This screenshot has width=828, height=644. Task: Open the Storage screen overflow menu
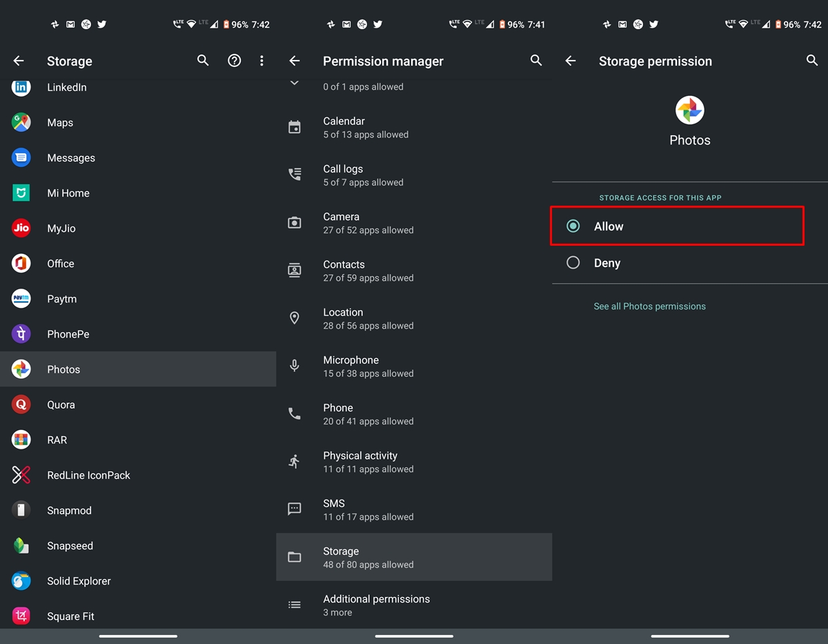coord(262,61)
